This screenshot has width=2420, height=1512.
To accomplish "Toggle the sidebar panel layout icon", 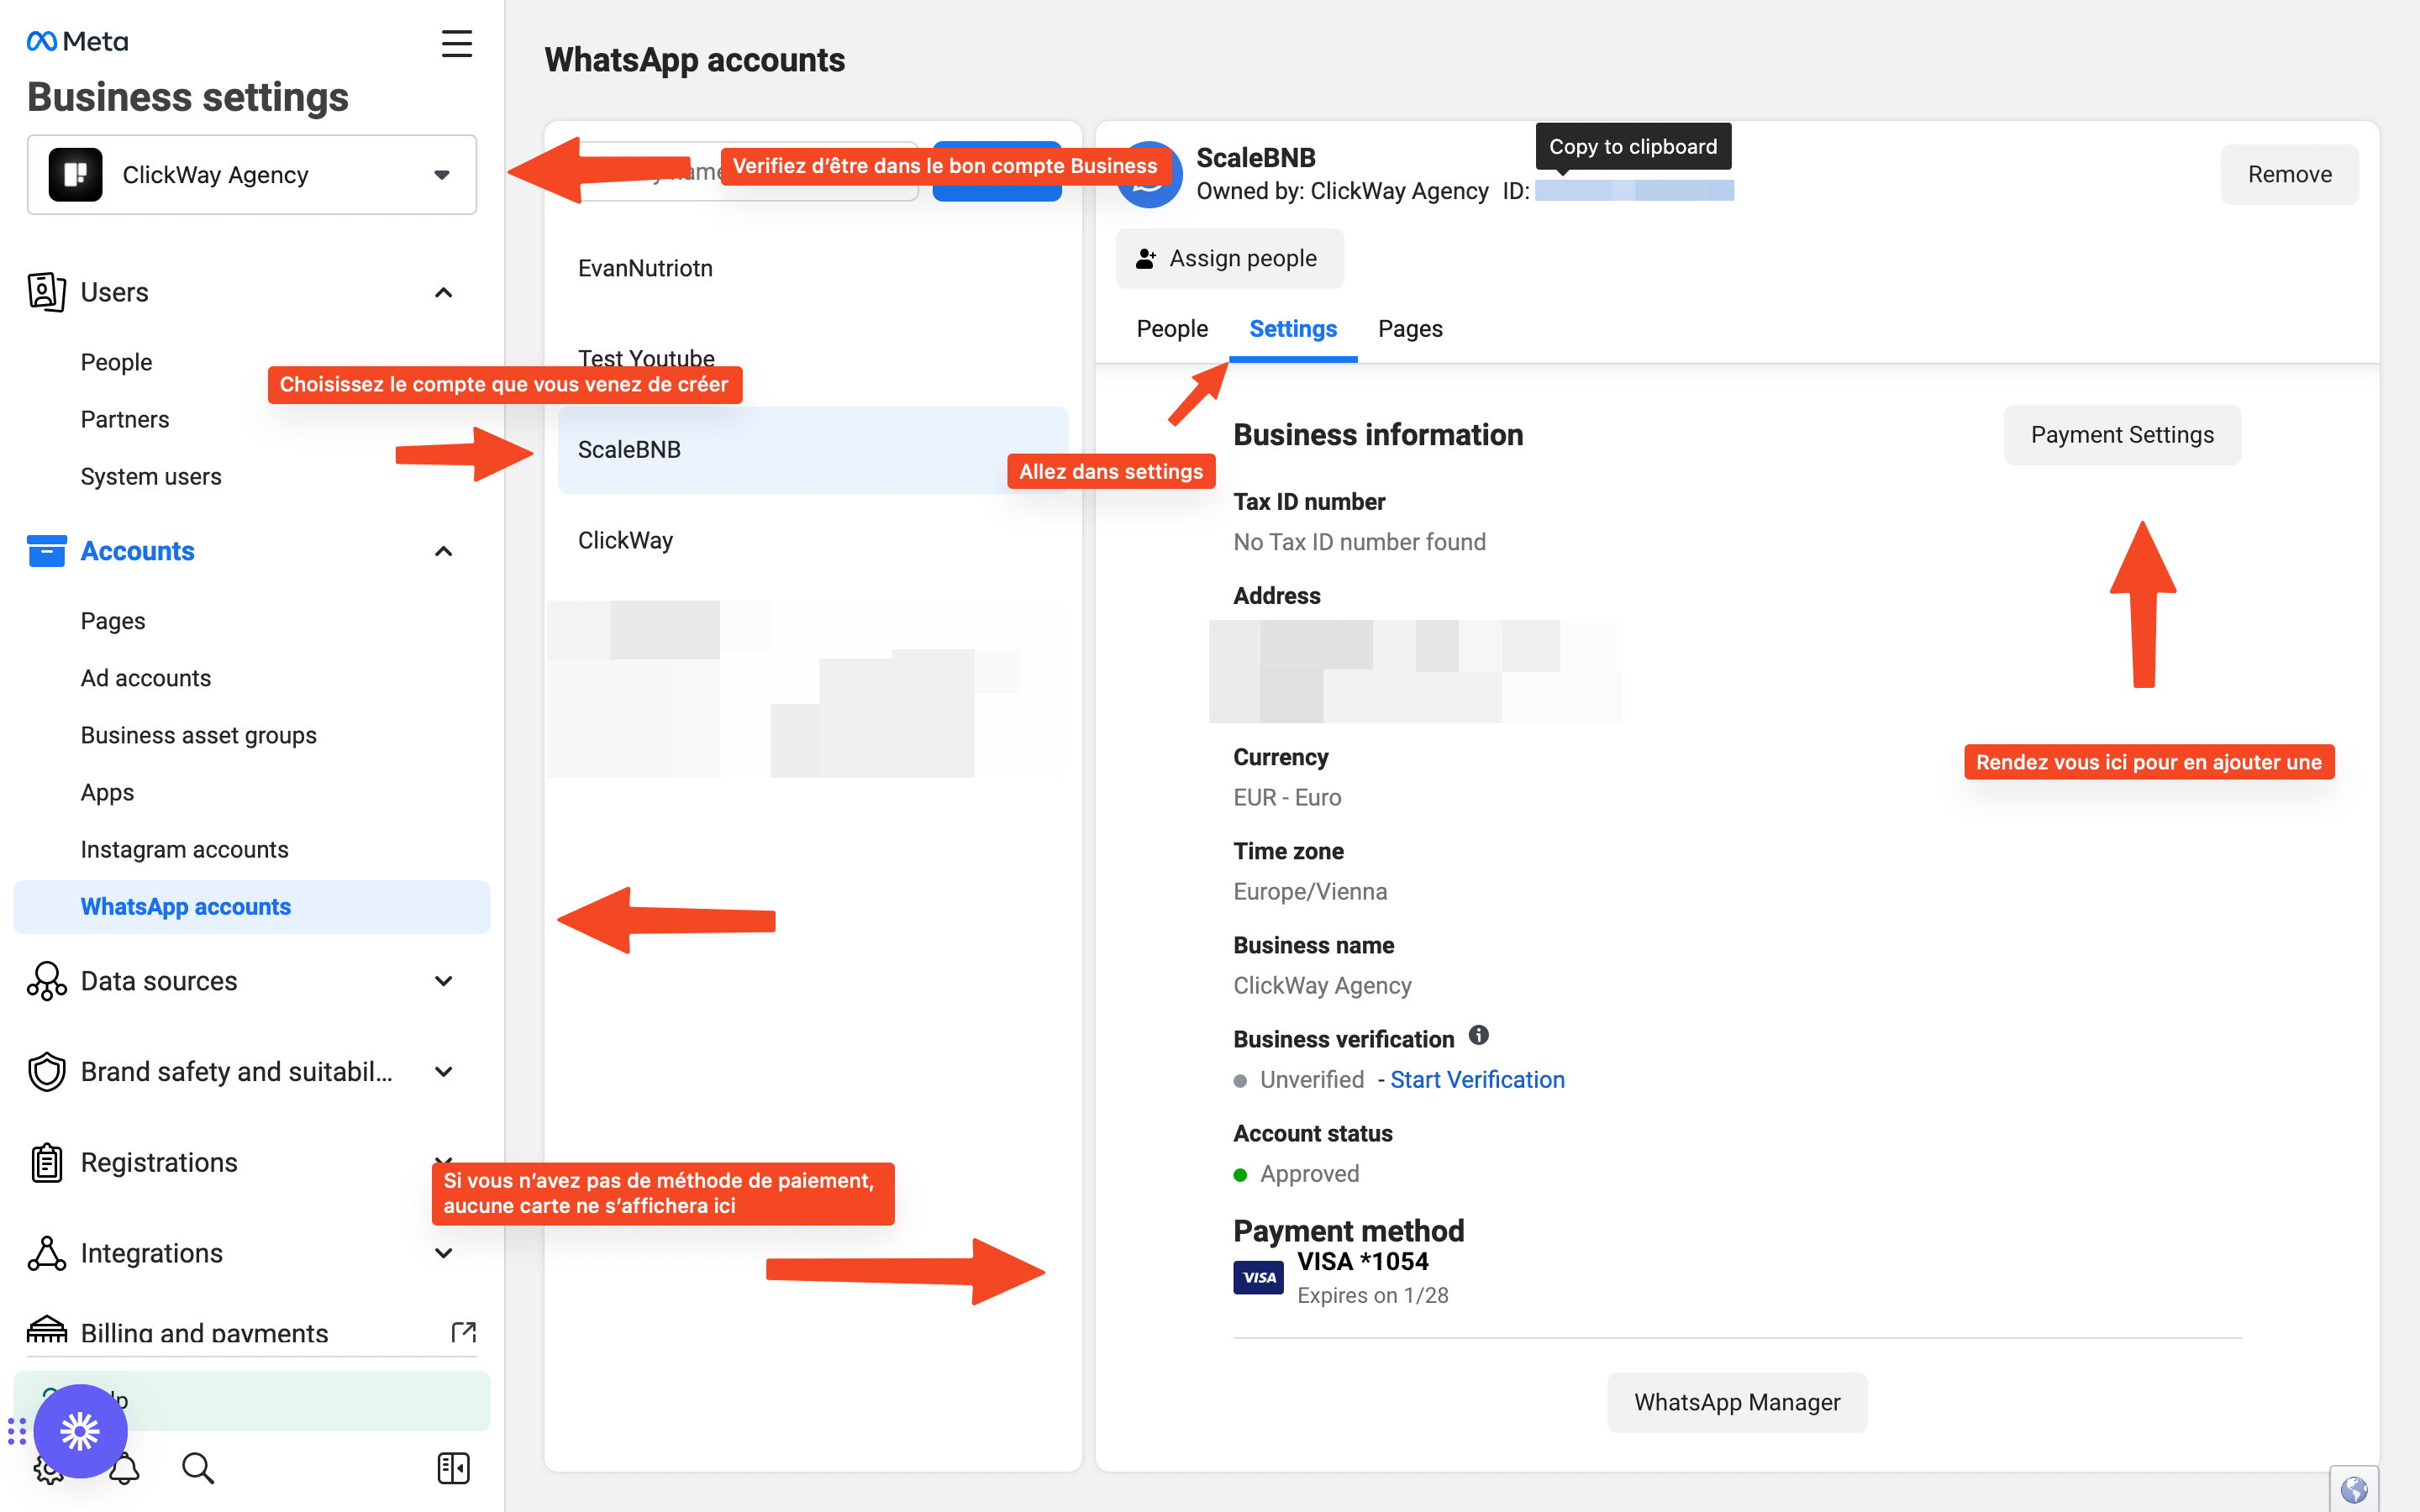I will 453,1468.
